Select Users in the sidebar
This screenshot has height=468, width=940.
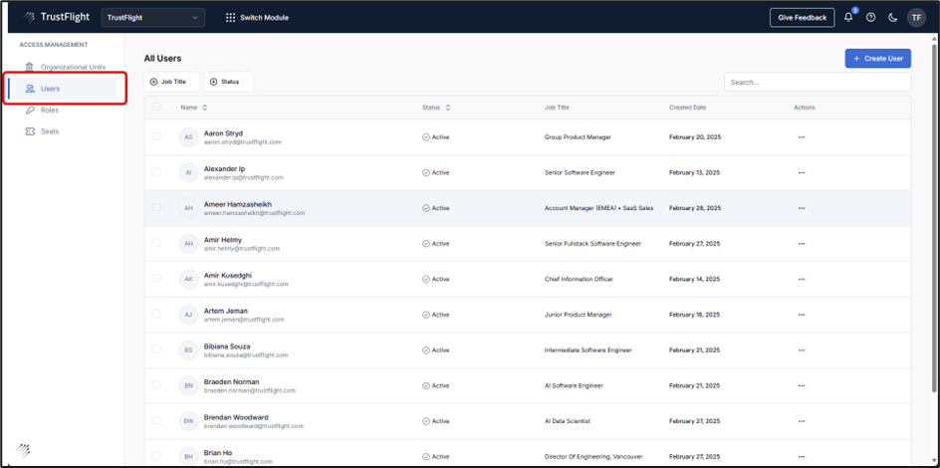pos(66,88)
